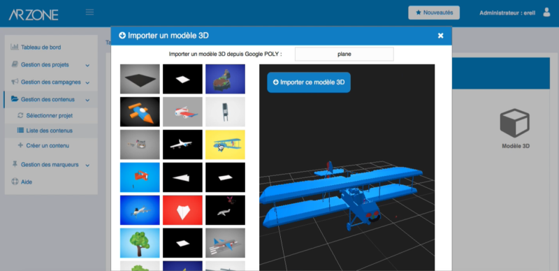Click the Nouveautés button
This screenshot has height=271, width=559.
pos(434,13)
